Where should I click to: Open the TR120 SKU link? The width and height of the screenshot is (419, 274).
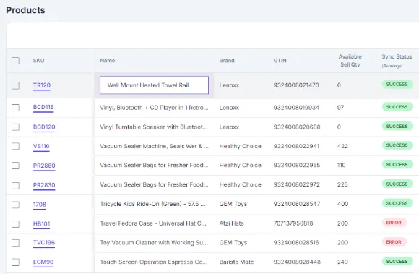tap(42, 85)
